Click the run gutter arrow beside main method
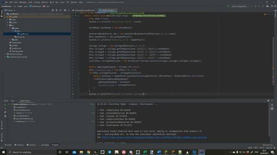The image size is (277, 155). coord(76,15)
